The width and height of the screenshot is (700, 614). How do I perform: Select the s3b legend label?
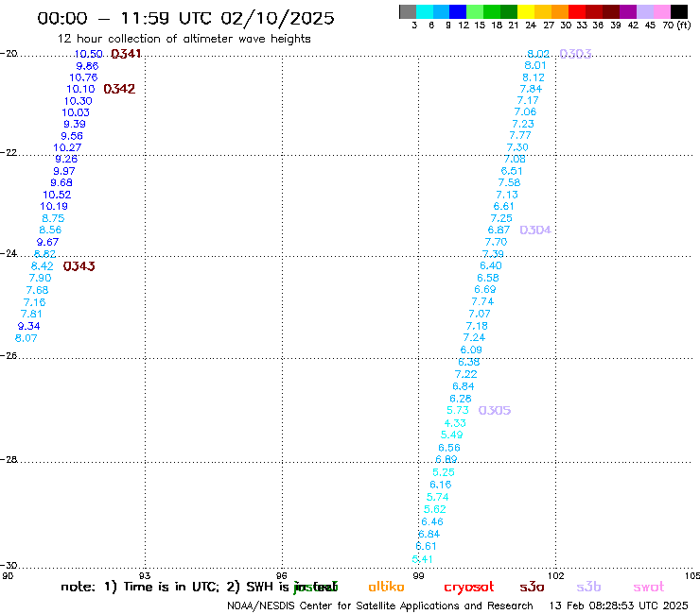pos(588,587)
